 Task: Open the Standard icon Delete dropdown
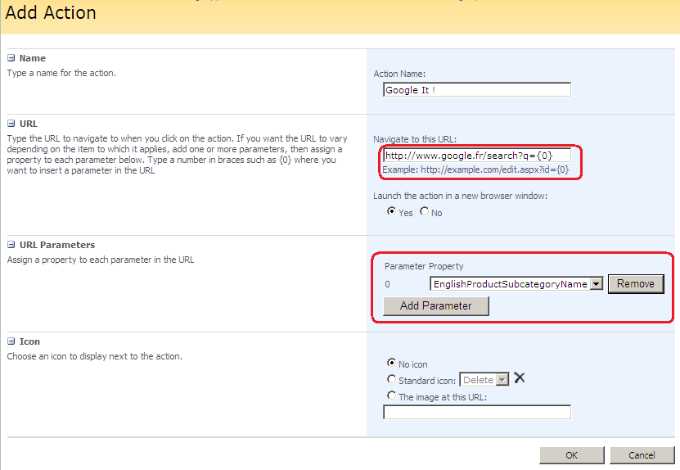point(502,380)
